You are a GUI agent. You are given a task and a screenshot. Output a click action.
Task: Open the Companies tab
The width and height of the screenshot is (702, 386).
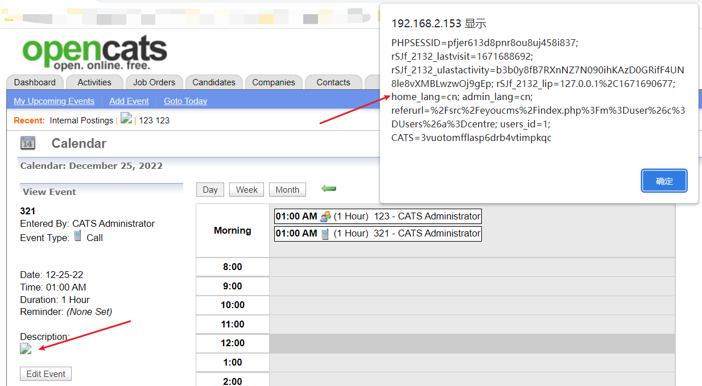click(x=274, y=82)
